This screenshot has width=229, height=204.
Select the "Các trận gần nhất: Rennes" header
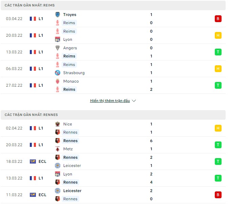pyautogui.click(x=31, y=115)
